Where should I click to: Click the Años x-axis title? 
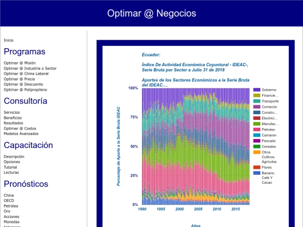pos(196,225)
